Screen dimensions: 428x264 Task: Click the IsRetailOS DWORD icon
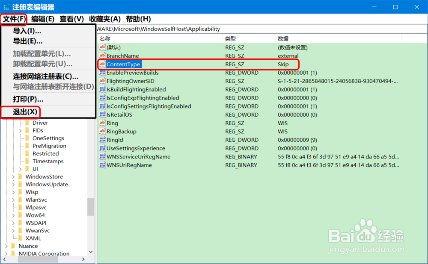[x=102, y=115]
